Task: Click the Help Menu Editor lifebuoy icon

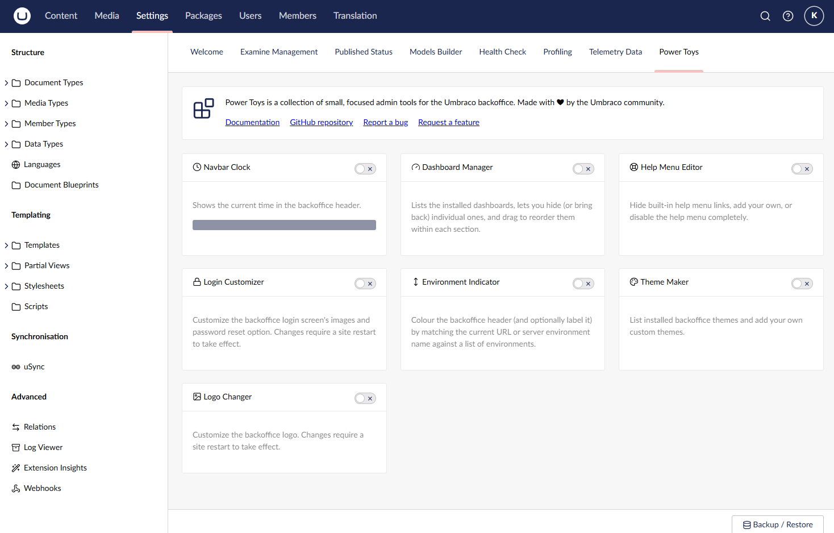Action: (634, 167)
